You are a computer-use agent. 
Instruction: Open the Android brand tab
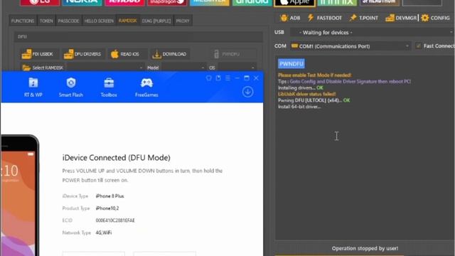(x=252, y=3)
